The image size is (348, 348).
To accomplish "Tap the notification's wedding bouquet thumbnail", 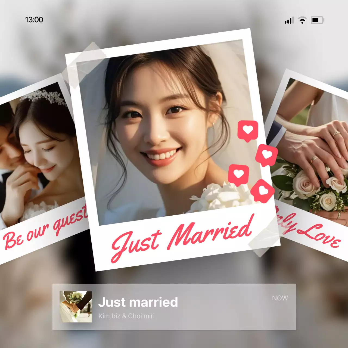I will 76,307.
